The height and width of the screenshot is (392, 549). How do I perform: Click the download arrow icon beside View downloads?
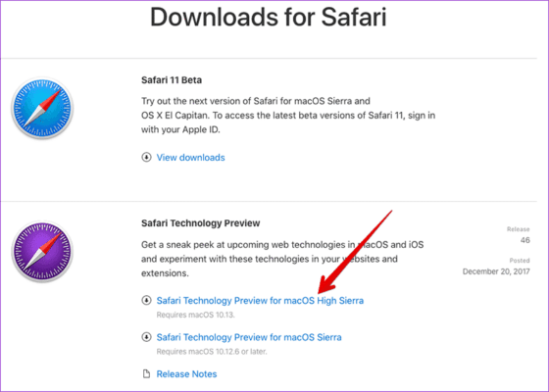146,157
